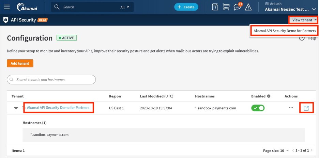Click the ACTIVE status badge

tap(67, 38)
